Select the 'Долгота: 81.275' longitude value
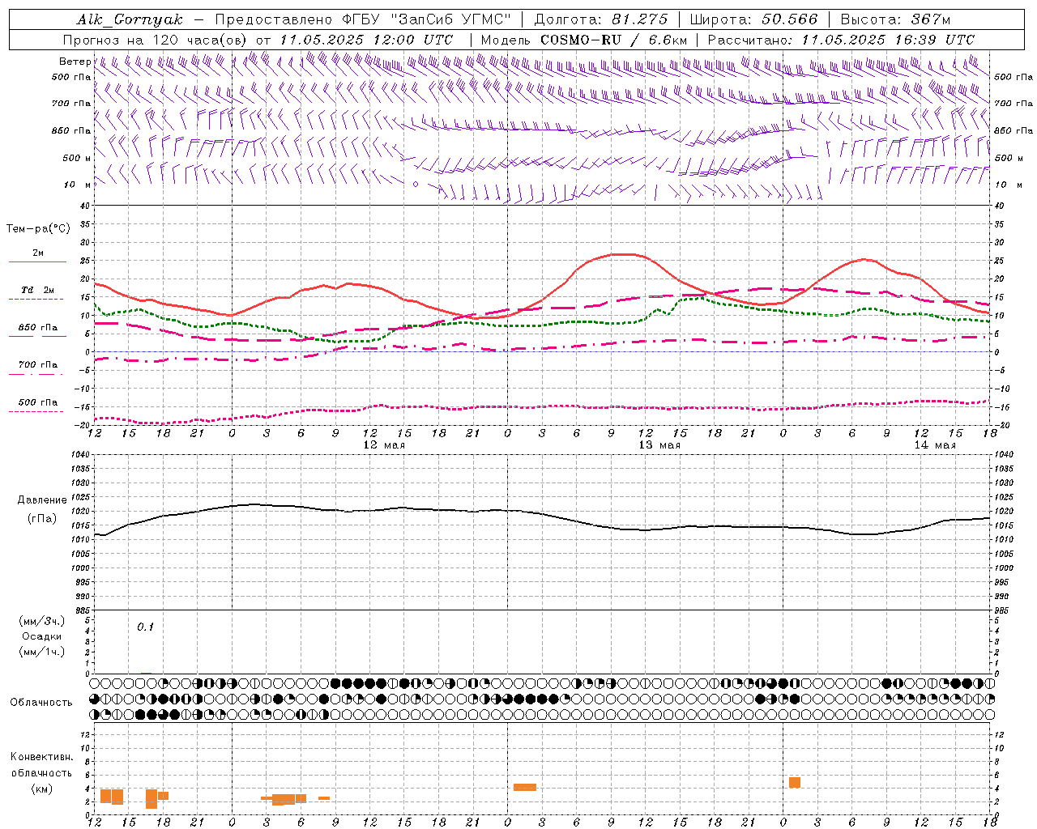Image resolution: width=1037 pixels, height=829 pixels. [601, 19]
